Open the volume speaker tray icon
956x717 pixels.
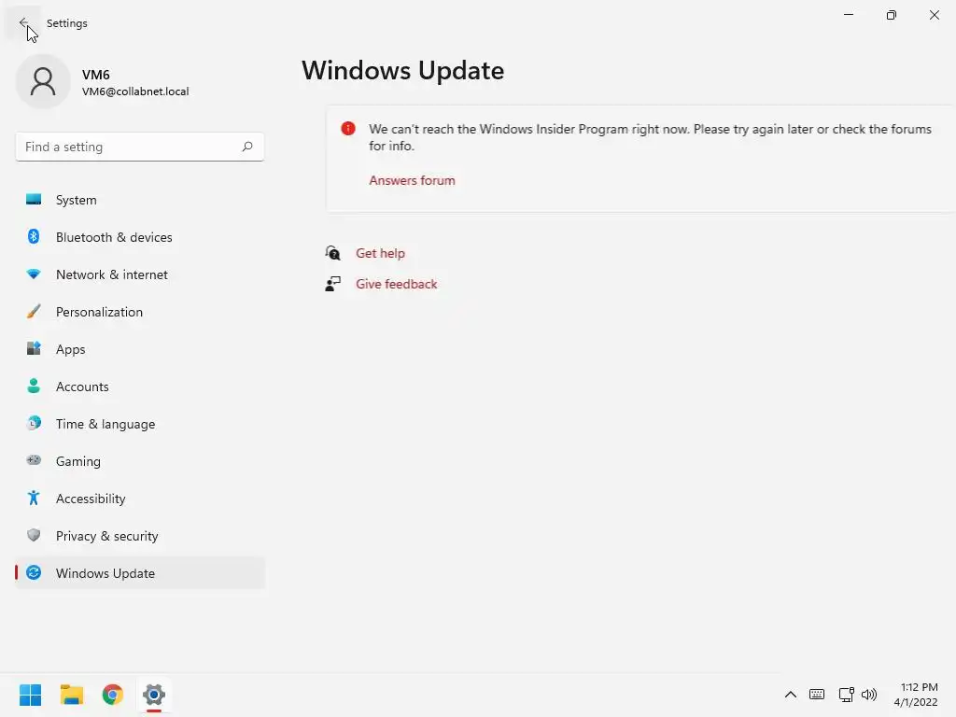point(869,695)
